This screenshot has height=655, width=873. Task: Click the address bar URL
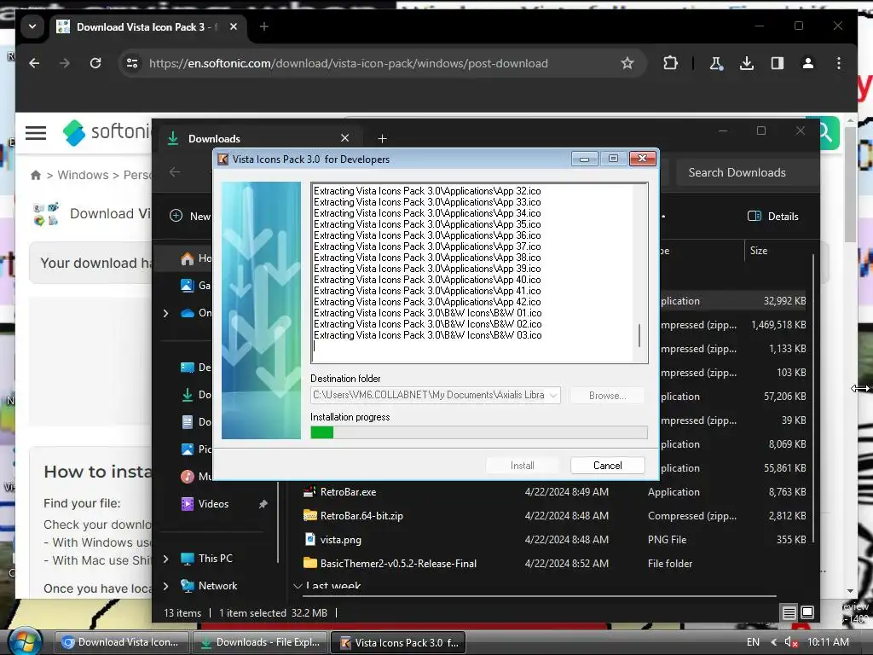click(x=349, y=63)
